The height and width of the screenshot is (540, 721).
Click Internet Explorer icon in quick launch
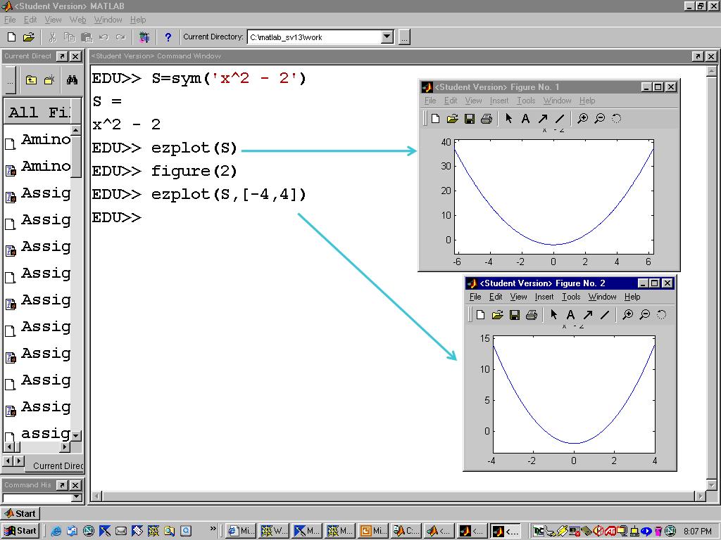coord(56,531)
